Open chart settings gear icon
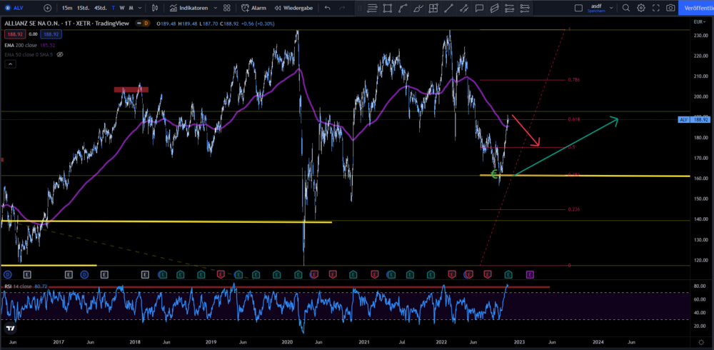714x350 pixels. point(640,8)
